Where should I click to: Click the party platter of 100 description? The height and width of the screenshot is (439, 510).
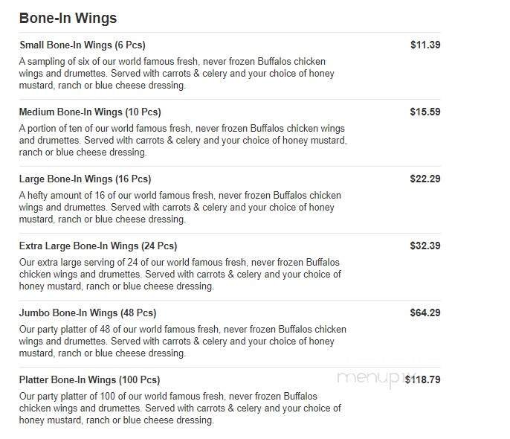(x=180, y=408)
